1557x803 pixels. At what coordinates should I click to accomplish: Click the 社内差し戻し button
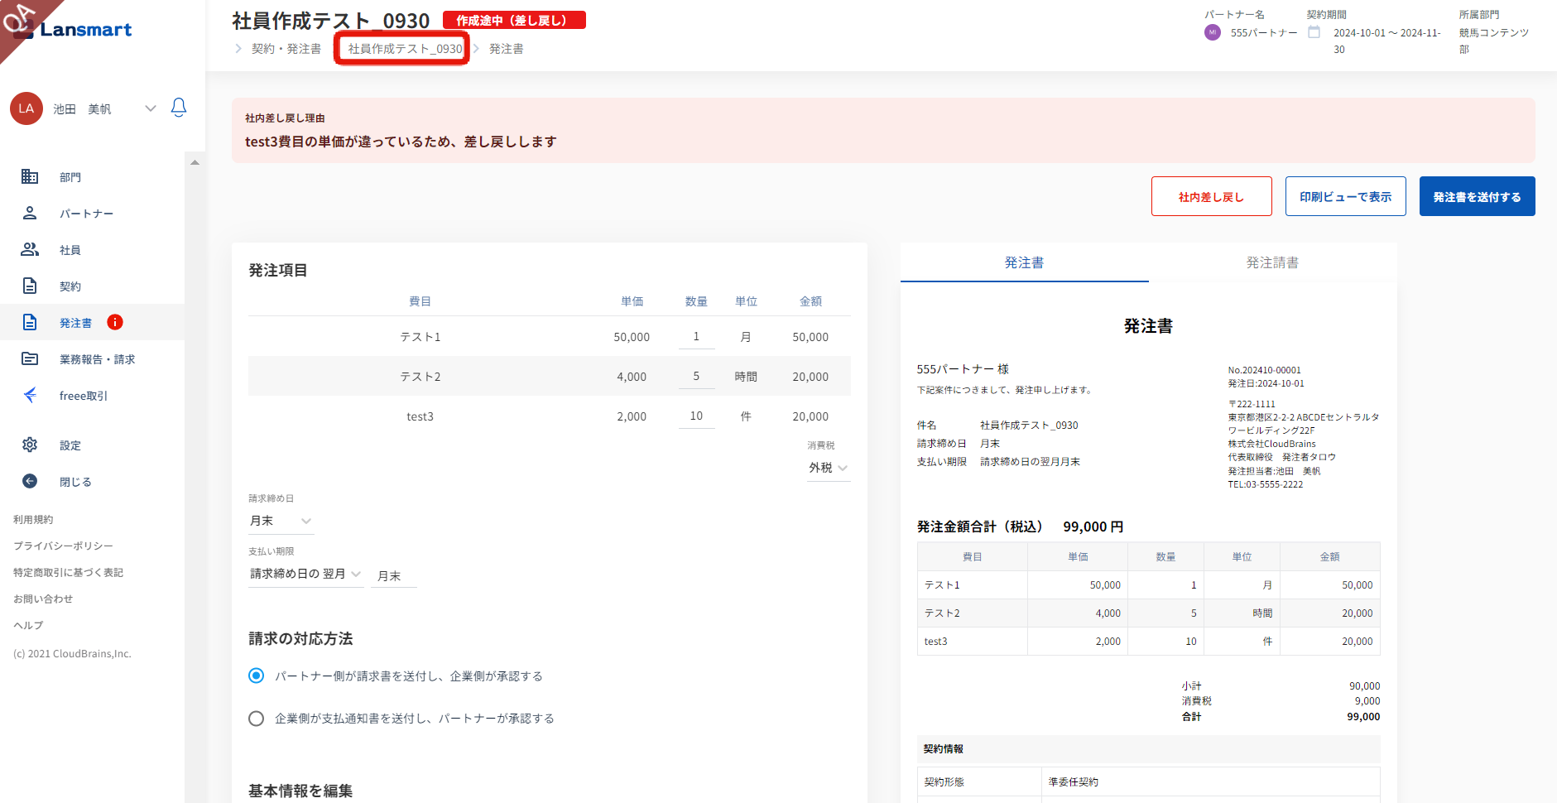coord(1212,196)
